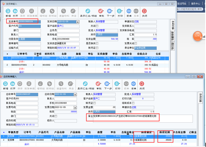Image resolution: width=206 pixels, height=147 pixels.
Task: Select row with 大号电风扇 in 发货单 grid
Action: [x=86, y=65]
